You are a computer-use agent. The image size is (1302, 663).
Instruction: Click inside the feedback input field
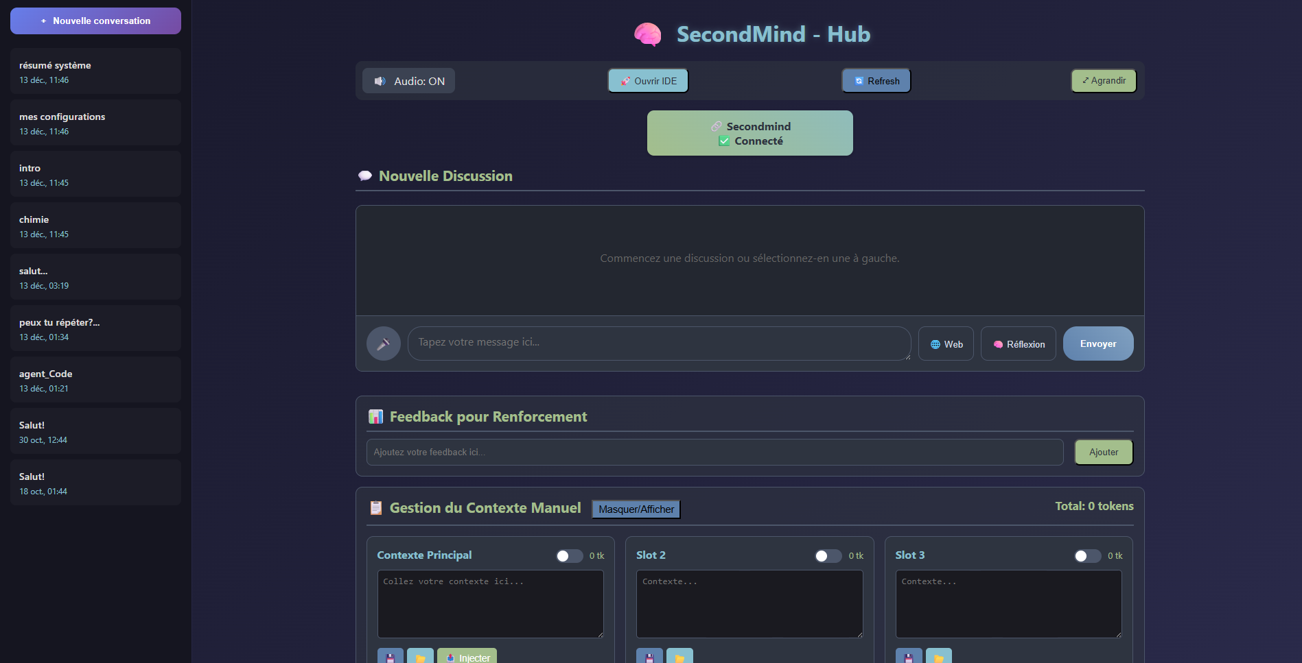pos(714,452)
